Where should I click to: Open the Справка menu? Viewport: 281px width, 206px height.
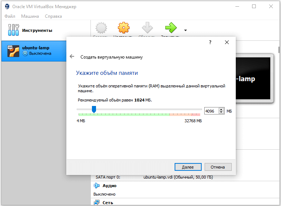[x=53, y=16]
